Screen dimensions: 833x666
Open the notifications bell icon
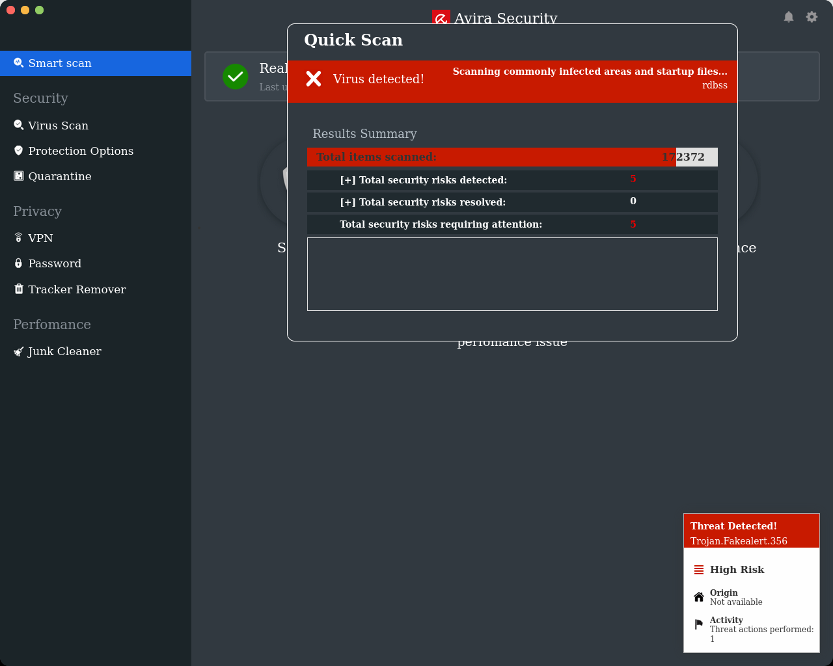point(789,17)
